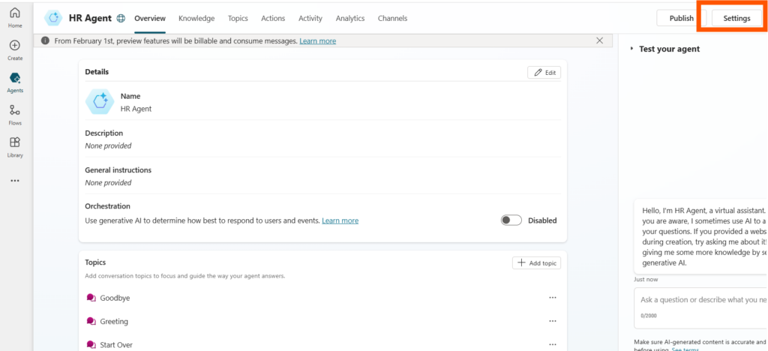Screen dimensions: 768x351
Task: Open Flows in the sidebar
Action: pyautogui.click(x=15, y=115)
